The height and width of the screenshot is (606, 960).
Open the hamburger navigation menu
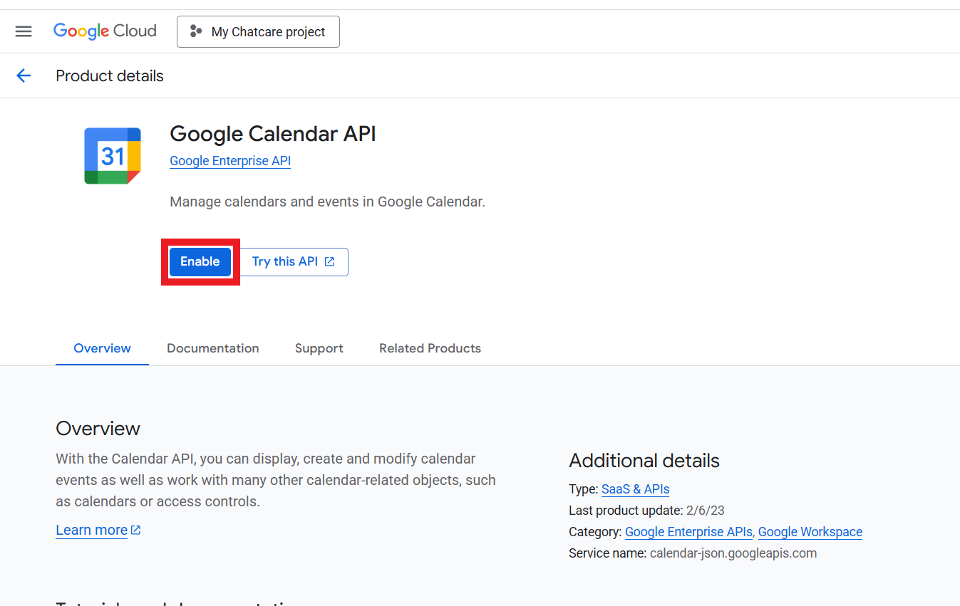tap(24, 31)
